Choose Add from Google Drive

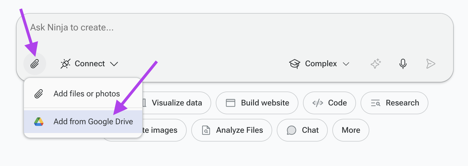[x=83, y=122]
